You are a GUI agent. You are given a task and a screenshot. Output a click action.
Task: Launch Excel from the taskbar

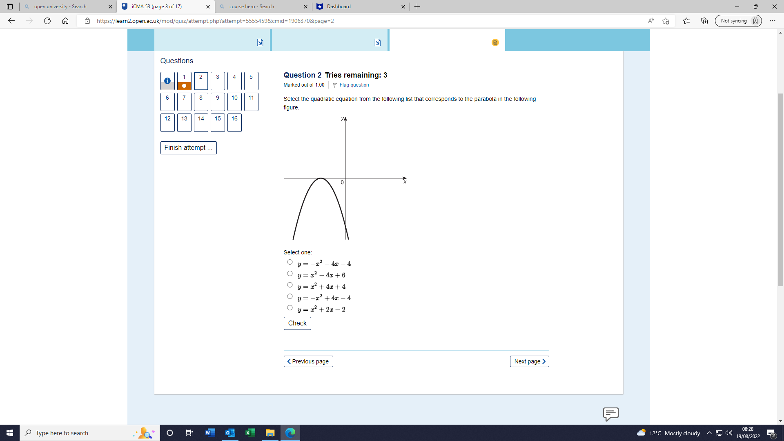pyautogui.click(x=250, y=433)
